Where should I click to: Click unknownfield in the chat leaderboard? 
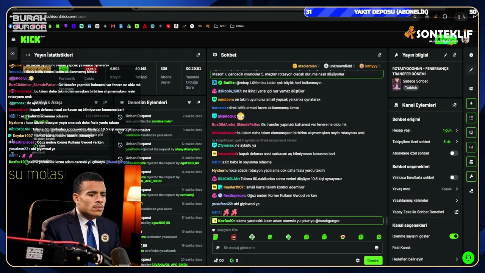pos(340,66)
